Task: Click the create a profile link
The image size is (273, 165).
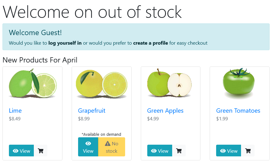Action: tap(151, 43)
